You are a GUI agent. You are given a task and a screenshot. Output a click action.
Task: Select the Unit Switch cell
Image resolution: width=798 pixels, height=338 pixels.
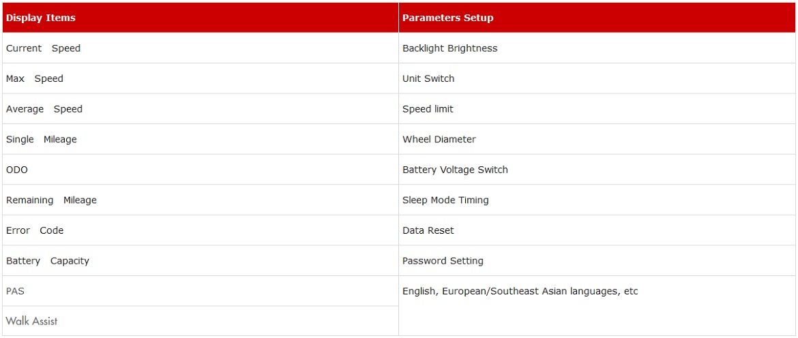tap(598, 78)
